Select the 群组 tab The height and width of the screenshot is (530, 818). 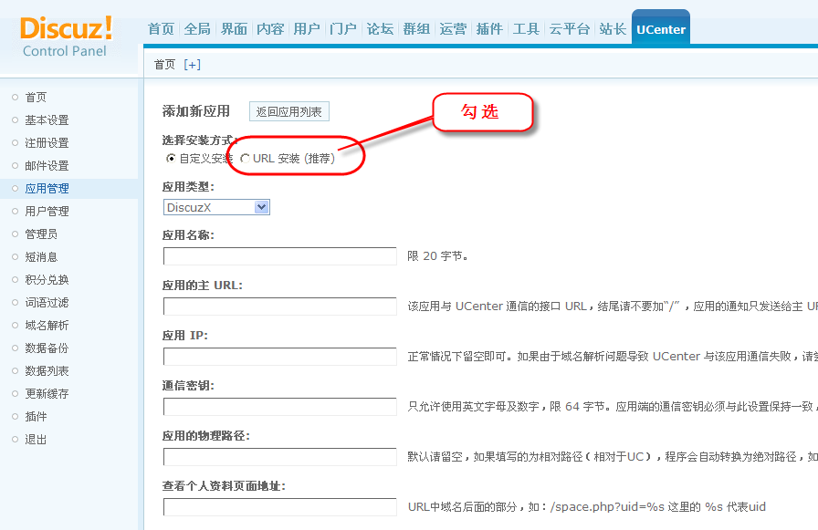coord(416,29)
